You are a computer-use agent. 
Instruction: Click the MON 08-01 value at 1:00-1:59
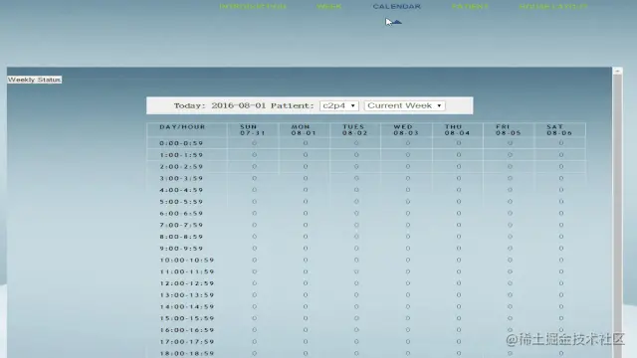tap(306, 155)
